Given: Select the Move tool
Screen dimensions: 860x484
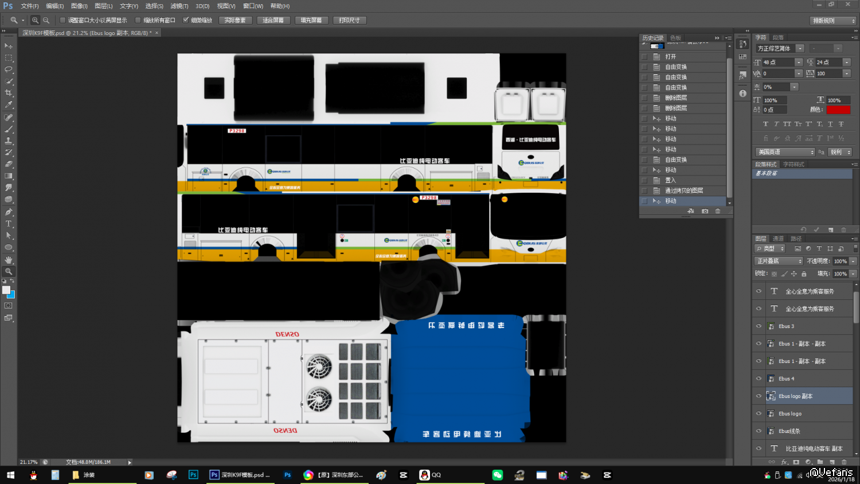Looking at the screenshot, I should tap(9, 46).
